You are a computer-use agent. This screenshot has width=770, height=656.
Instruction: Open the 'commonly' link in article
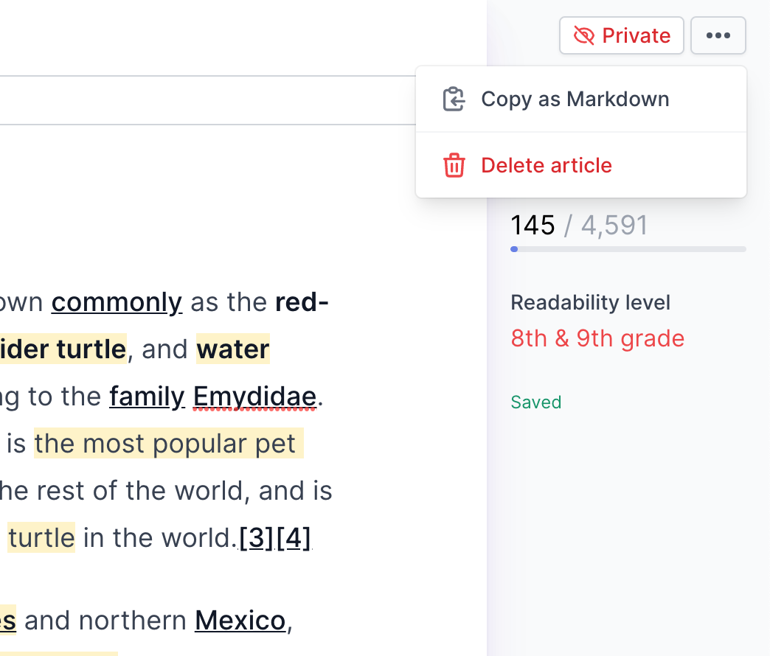[x=117, y=302]
